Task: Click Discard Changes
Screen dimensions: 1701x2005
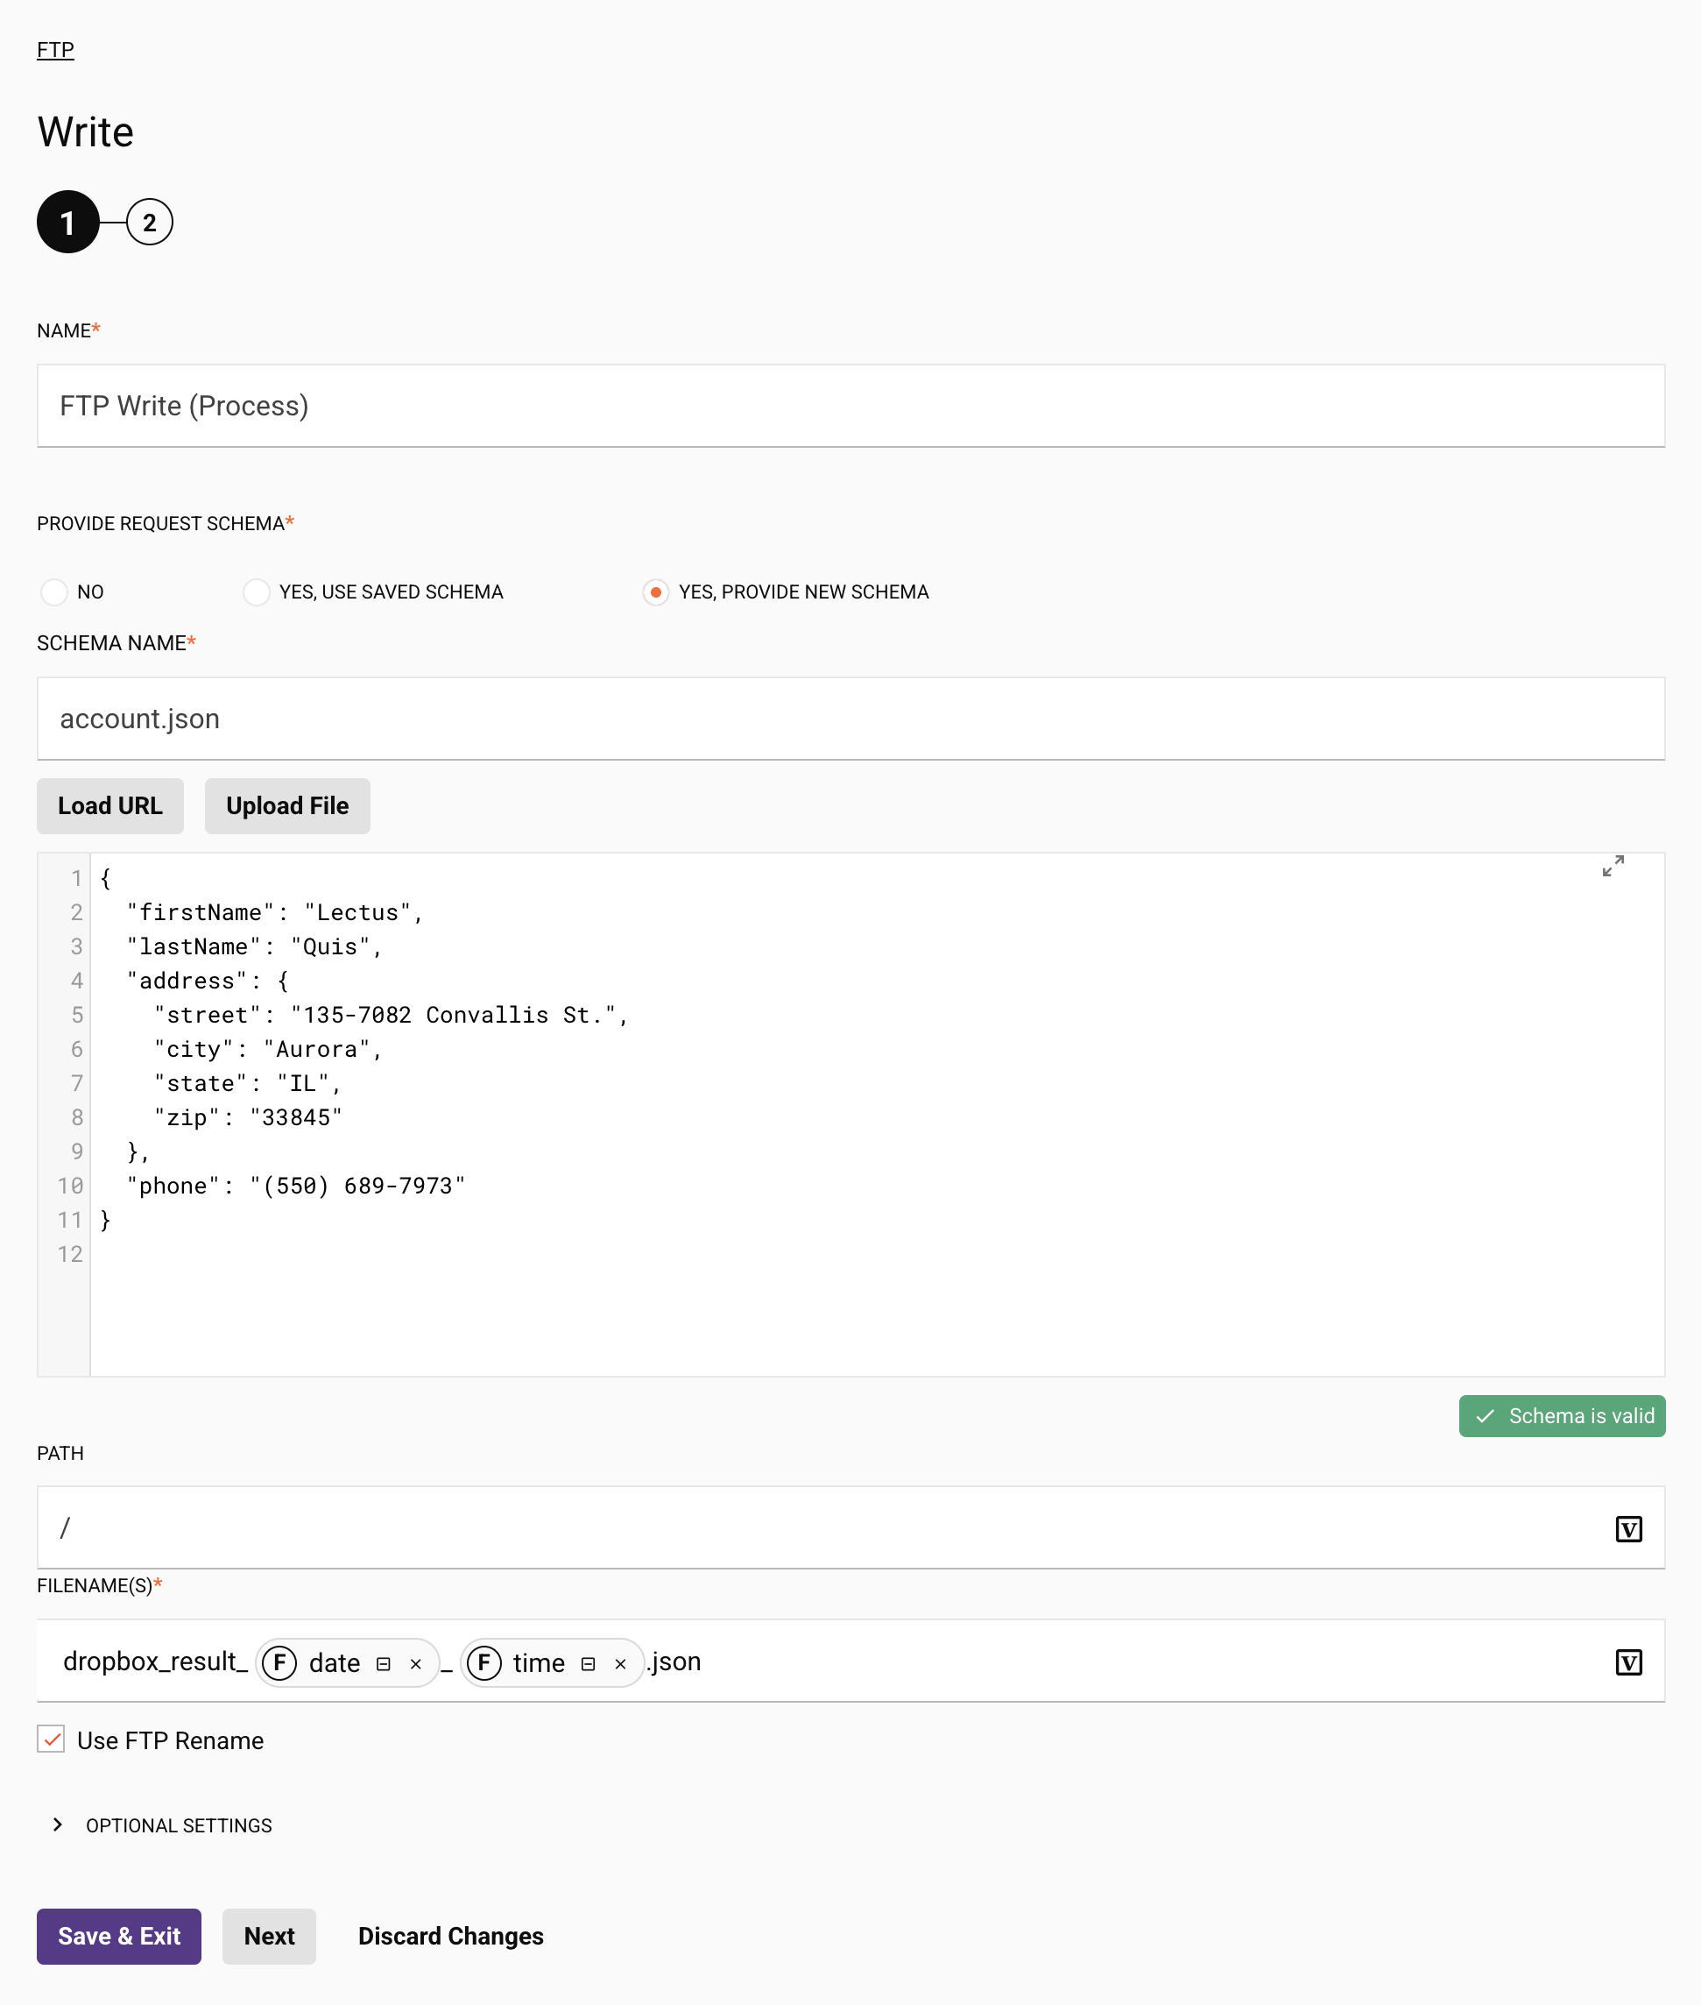Action: [450, 1936]
